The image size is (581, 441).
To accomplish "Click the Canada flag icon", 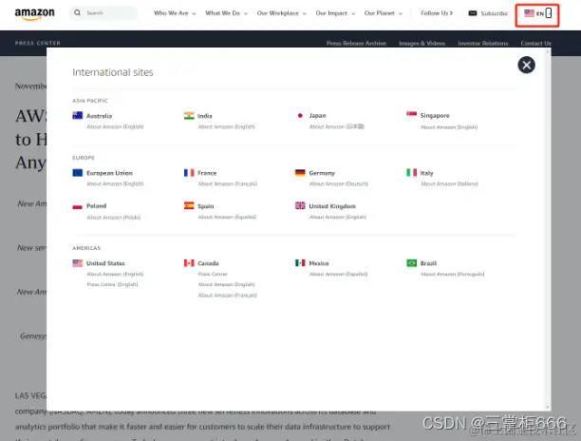I will (189, 263).
